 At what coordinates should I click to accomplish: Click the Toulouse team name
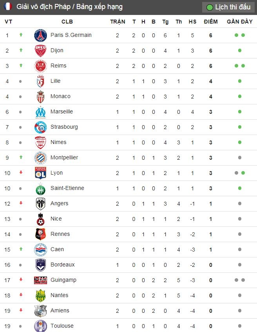point(62,326)
